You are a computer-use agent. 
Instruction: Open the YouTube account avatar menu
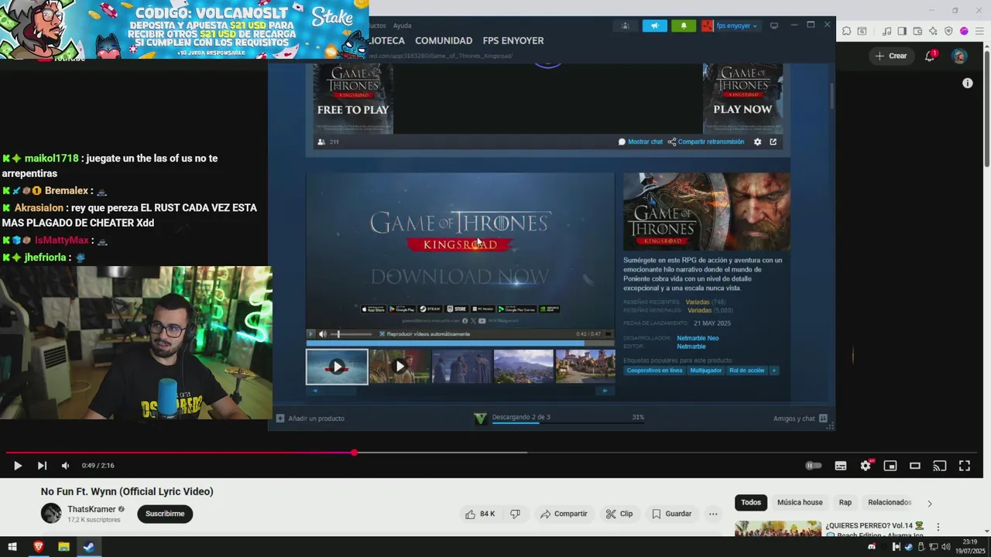(x=959, y=56)
